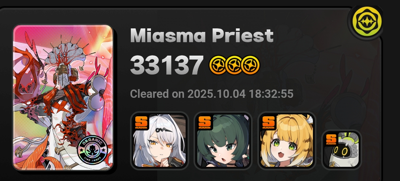Click the middle gold star medal
The image size is (400, 181).
pos(234,65)
